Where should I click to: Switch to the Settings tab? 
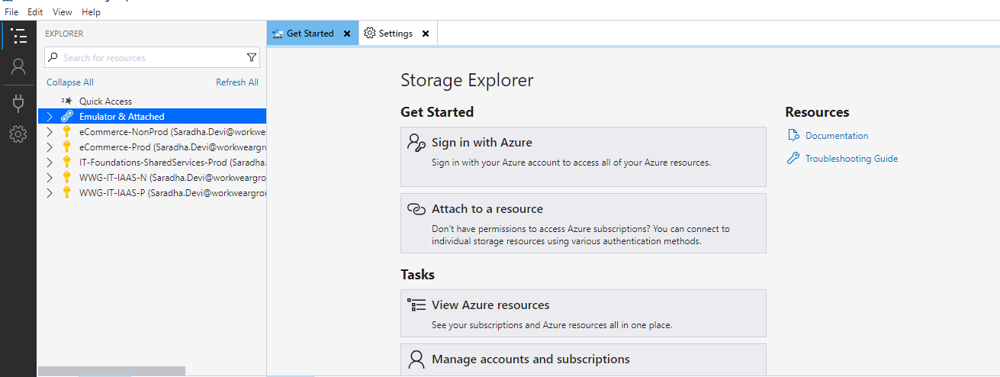pos(397,34)
